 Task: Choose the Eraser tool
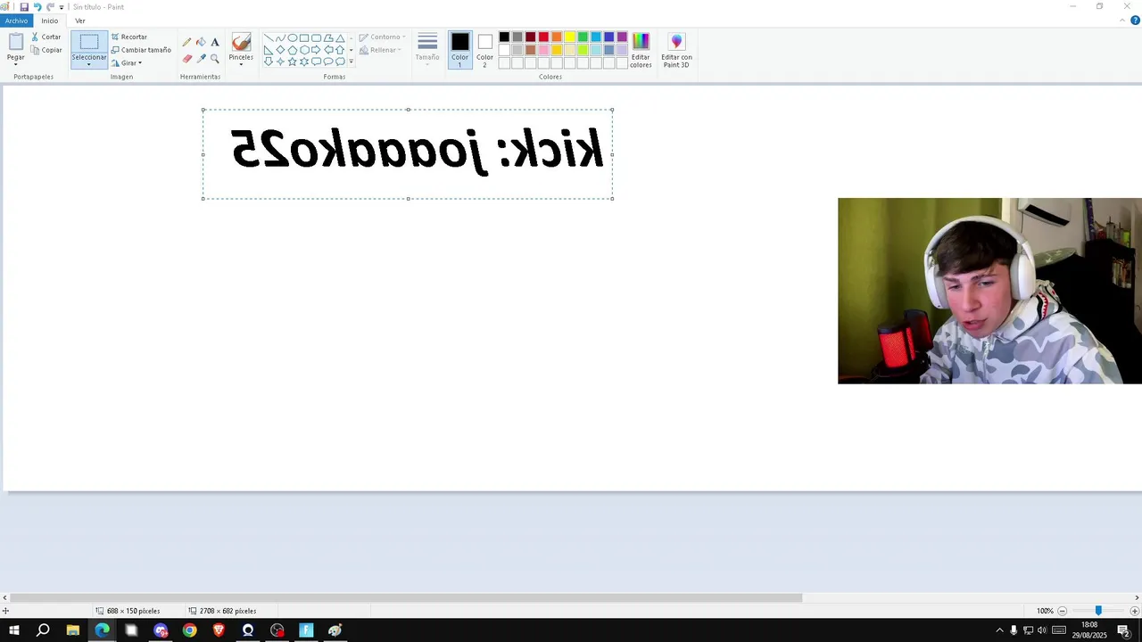click(x=186, y=59)
